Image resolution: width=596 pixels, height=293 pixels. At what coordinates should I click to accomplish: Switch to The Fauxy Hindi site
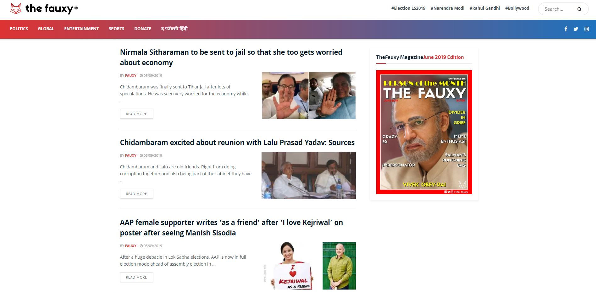point(174,29)
